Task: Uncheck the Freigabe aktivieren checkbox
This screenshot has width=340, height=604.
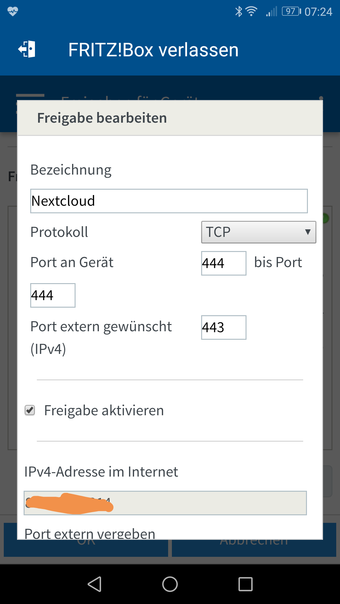Action: pyautogui.click(x=30, y=410)
